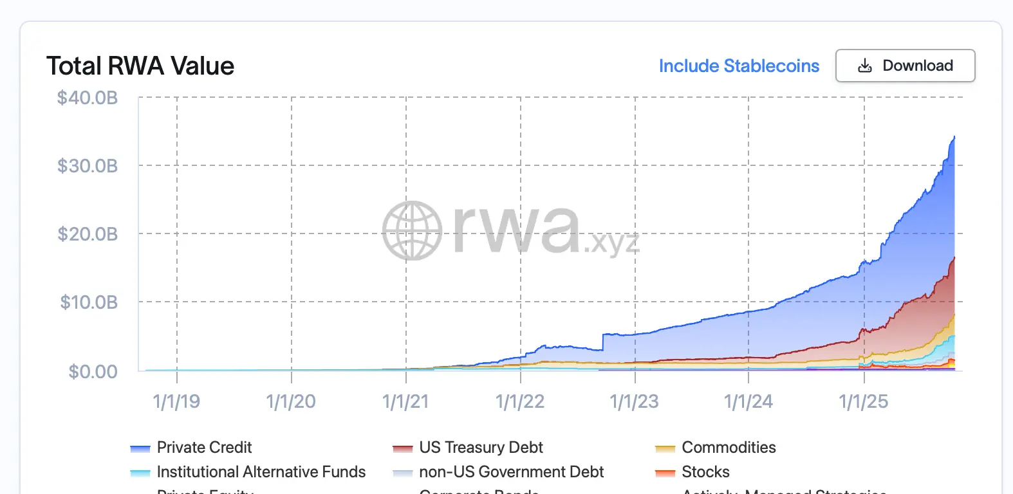Viewport: 1013px width, 494px height.
Task: Click the Institutional Alternative Funds cyan marker
Action: tap(140, 473)
